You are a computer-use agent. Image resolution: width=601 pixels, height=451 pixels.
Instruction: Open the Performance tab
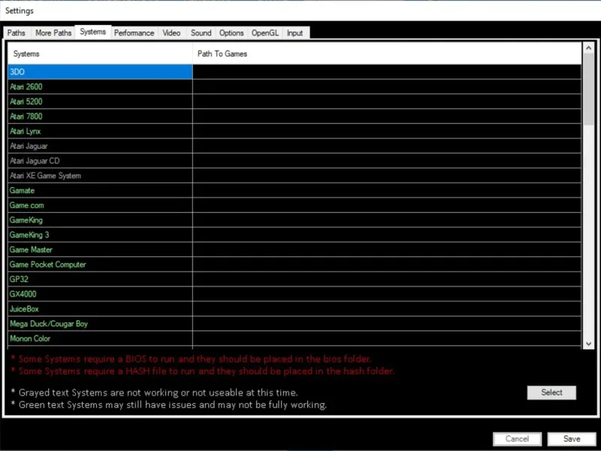tap(134, 33)
